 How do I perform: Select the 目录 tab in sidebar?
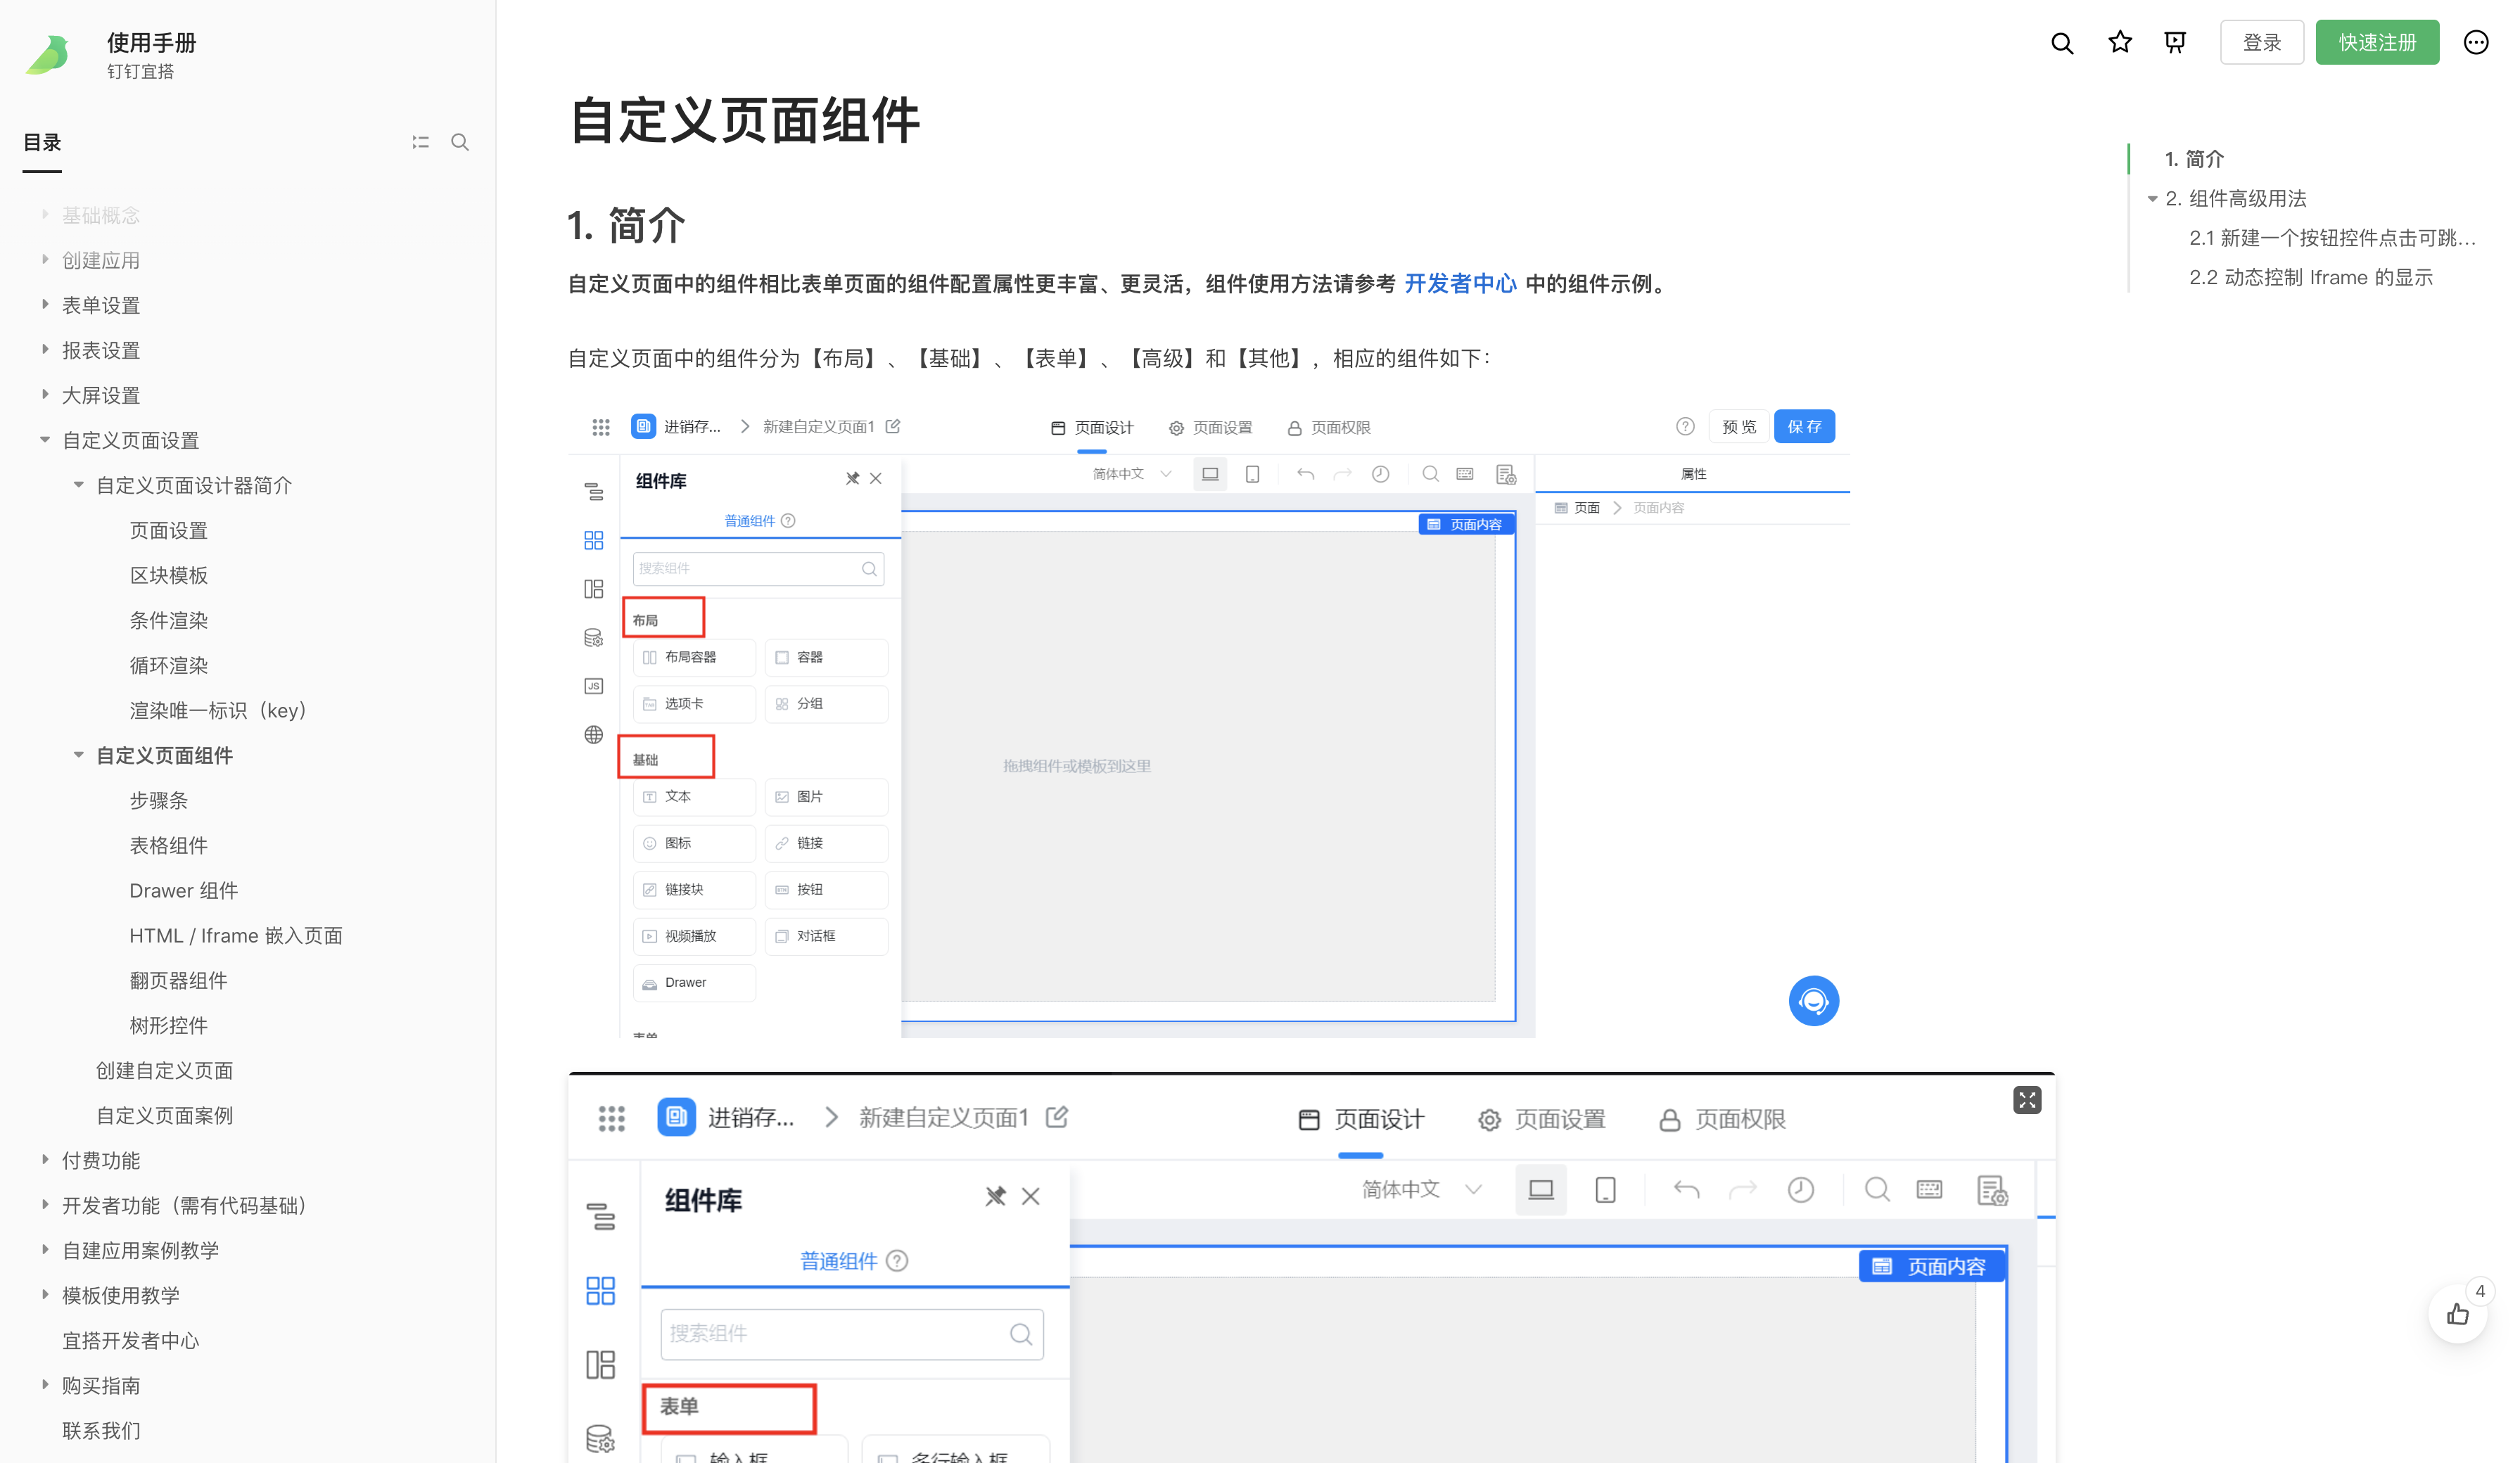tap(42, 143)
